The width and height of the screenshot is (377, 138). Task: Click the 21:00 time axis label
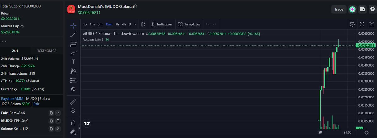coord(347,133)
